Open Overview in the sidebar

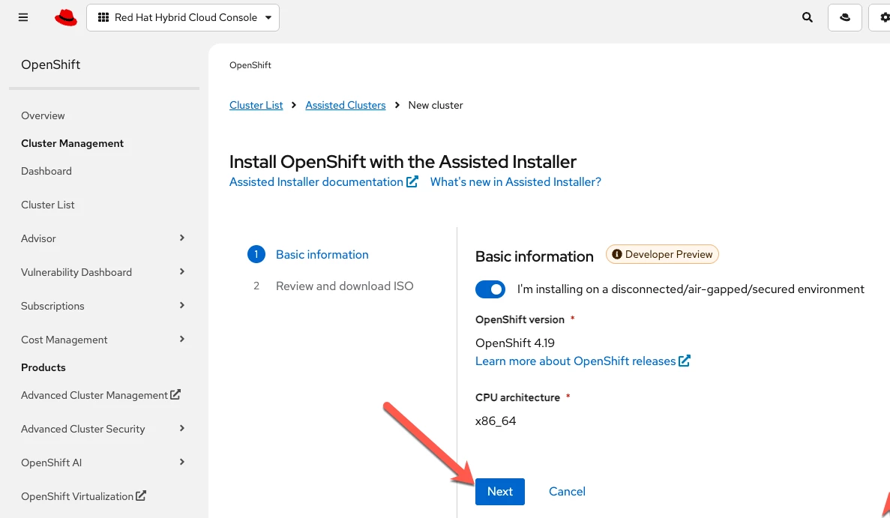pos(43,115)
